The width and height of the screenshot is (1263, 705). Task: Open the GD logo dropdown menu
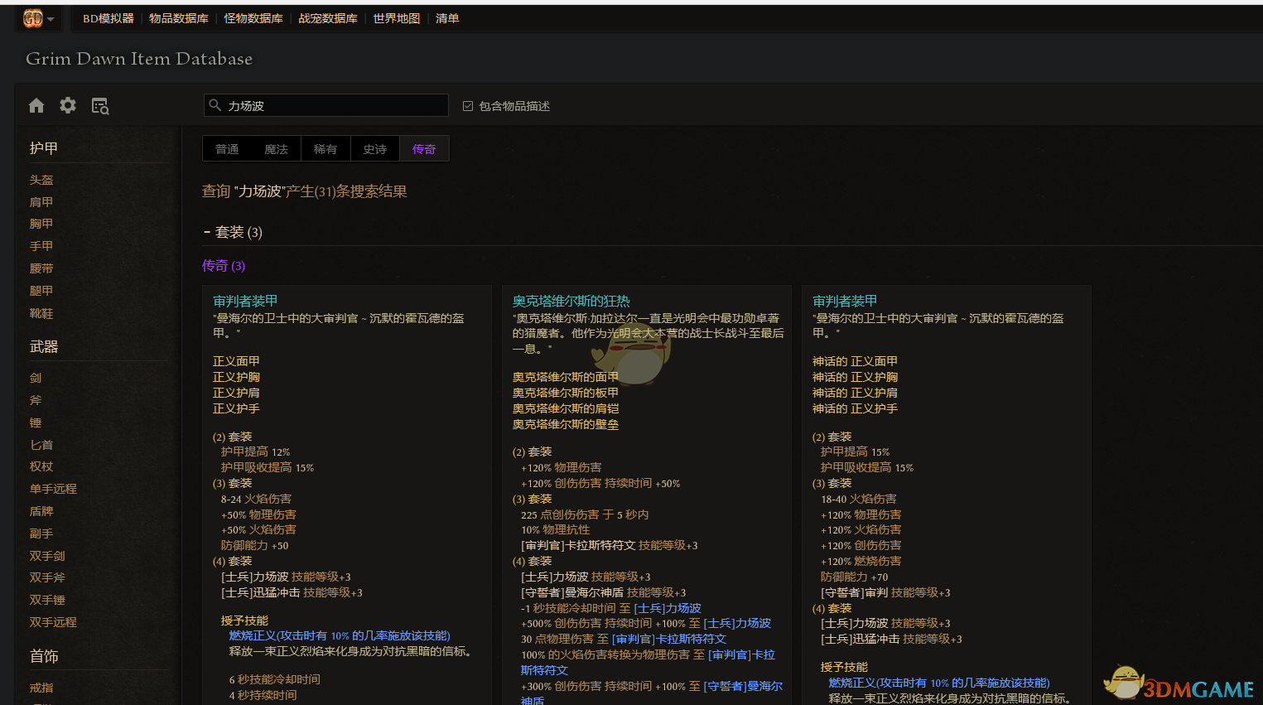38,18
